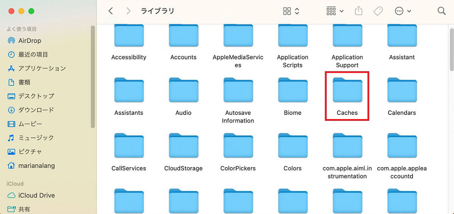Select the ColorPickers folder icon
The width and height of the screenshot is (454, 214).
point(238,146)
